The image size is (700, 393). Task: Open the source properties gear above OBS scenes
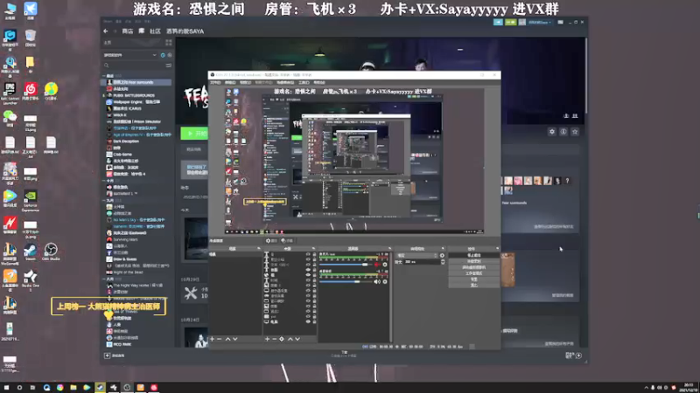tap(271, 241)
